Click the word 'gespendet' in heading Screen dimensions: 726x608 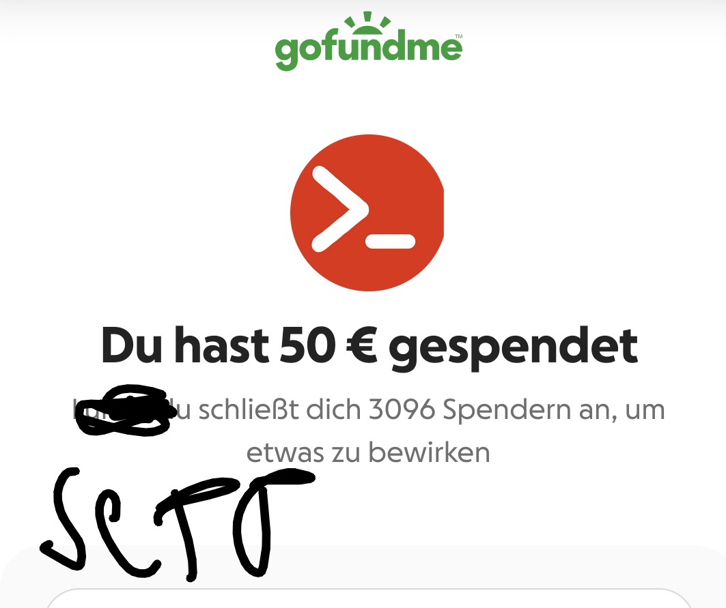pyautogui.click(x=513, y=348)
